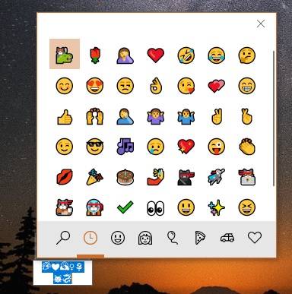The height and width of the screenshot is (294, 292).
Task: Choose the red lips kiss mark emoji
Action: click(x=65, y=177)
